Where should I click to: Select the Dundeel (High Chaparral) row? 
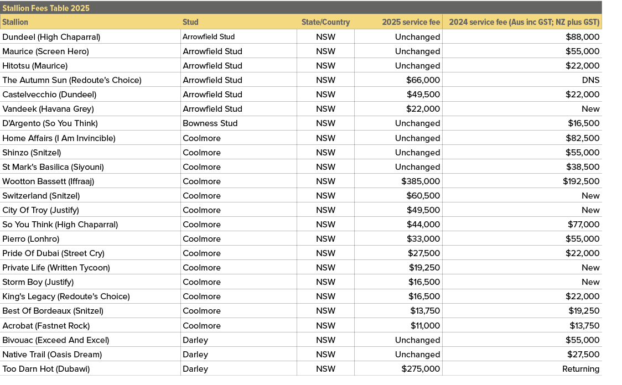51,37
